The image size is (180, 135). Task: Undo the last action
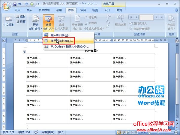(20, 4)
